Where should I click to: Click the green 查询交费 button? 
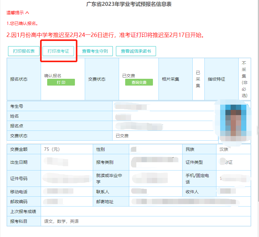pyautogui.click(x=139, y=82)
